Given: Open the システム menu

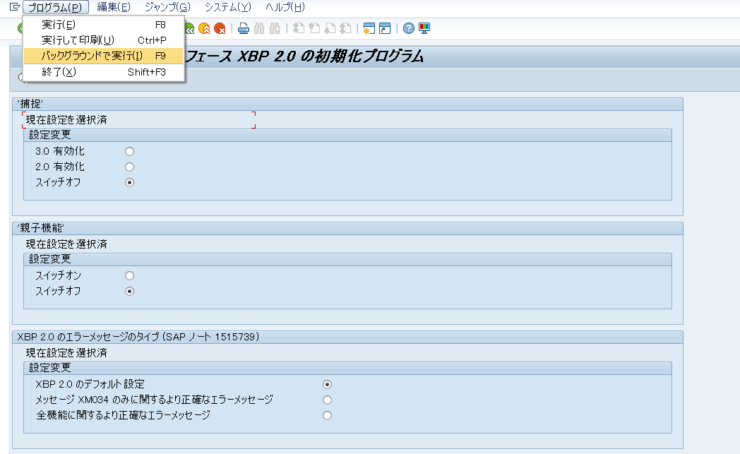Looking at the screenshot, I should point(227,7).
